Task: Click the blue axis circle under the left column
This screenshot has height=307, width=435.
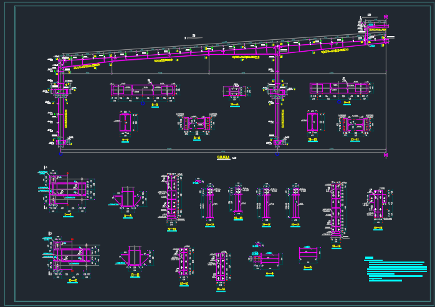Action: click(60, 154)
